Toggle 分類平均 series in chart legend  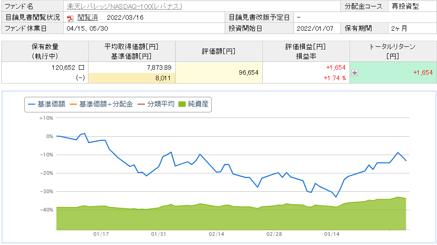pyautogui.click(x=156, y=104)
